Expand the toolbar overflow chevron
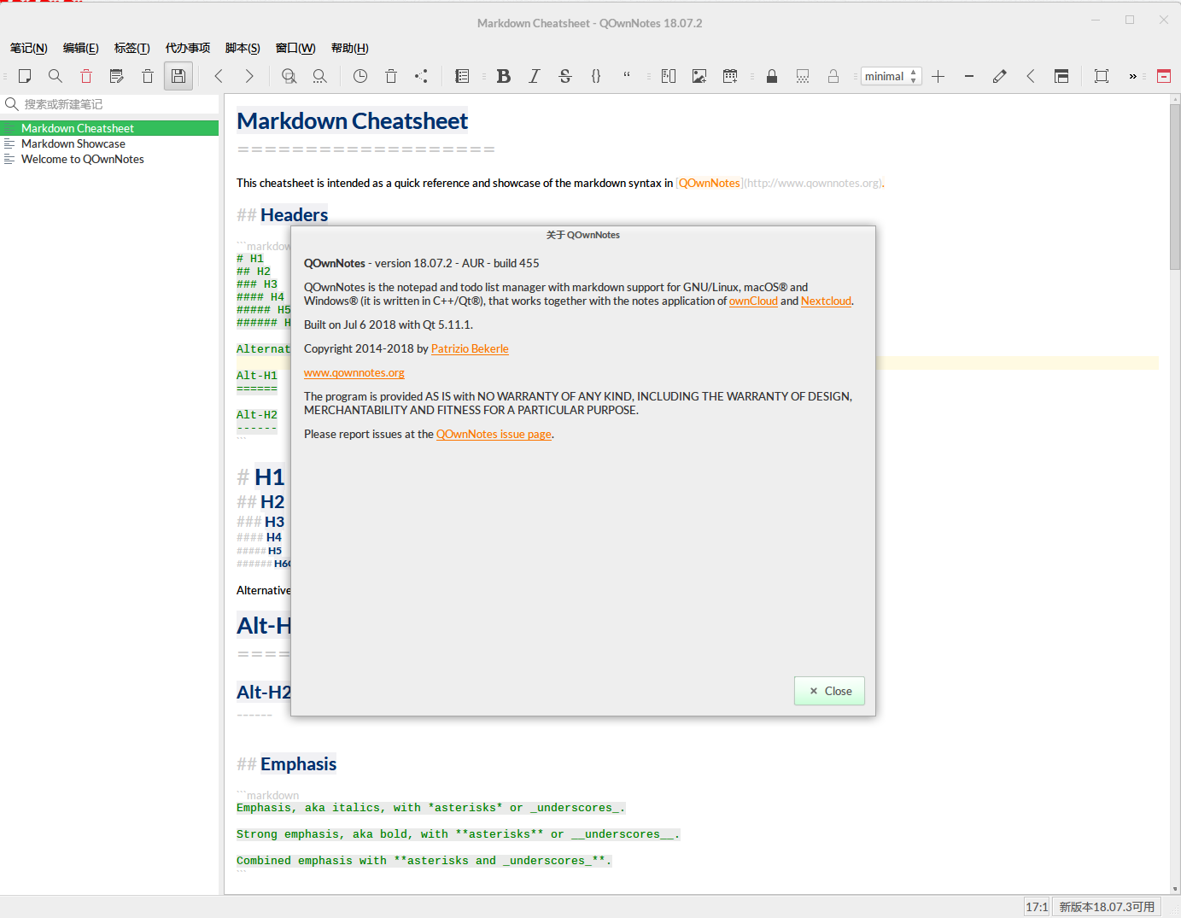Image resolution: width=1181 pixels, height=918 pixels. point(1133,76)
